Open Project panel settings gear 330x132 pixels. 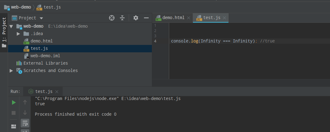136,18
